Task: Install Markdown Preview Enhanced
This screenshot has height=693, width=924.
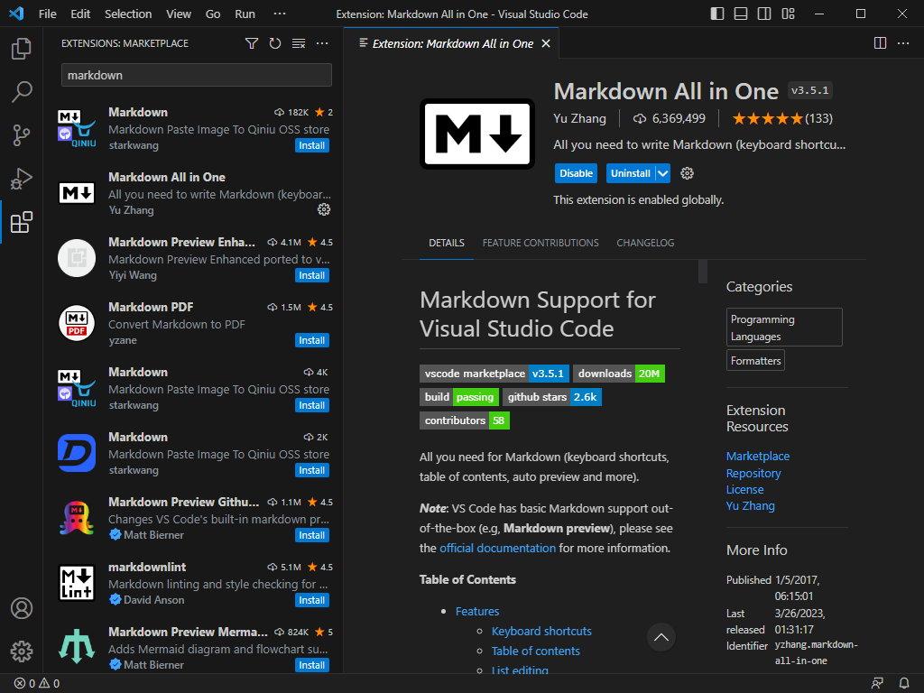Action: (311, 275)
